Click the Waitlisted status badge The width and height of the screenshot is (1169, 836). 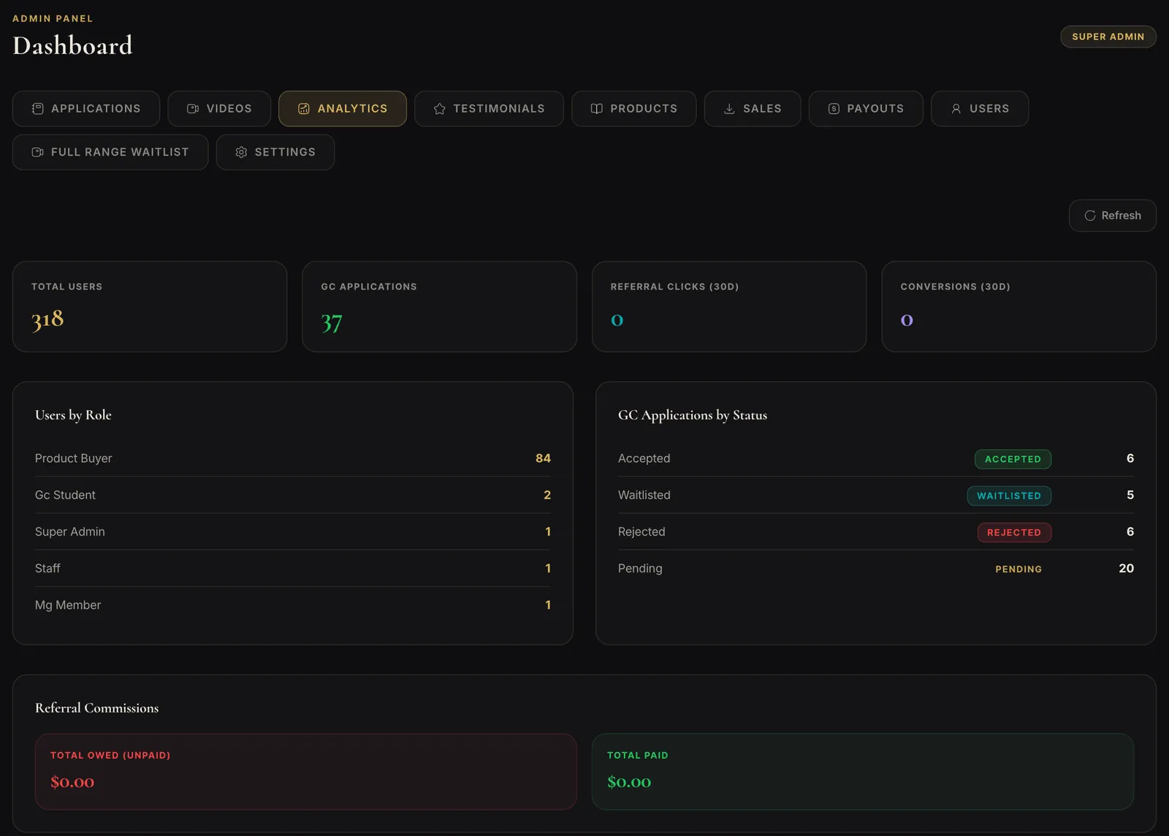[x=1009, y=495]
